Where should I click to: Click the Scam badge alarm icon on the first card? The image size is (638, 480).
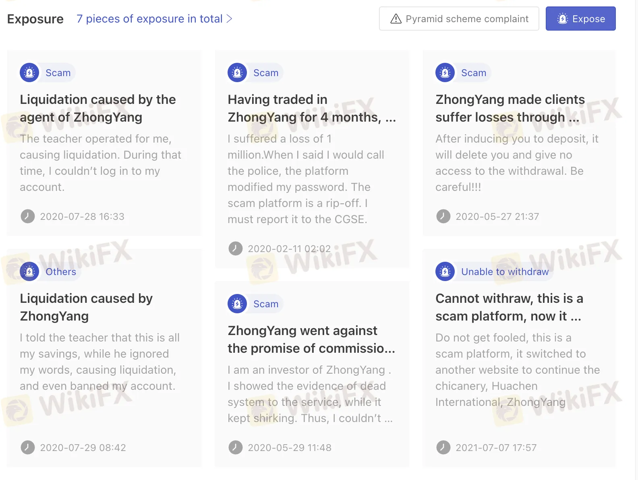pyautogui.click(x=29, y=72)
